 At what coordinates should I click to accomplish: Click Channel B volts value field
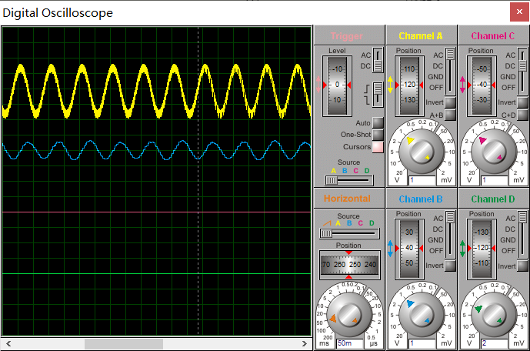[x=422, y=343]
